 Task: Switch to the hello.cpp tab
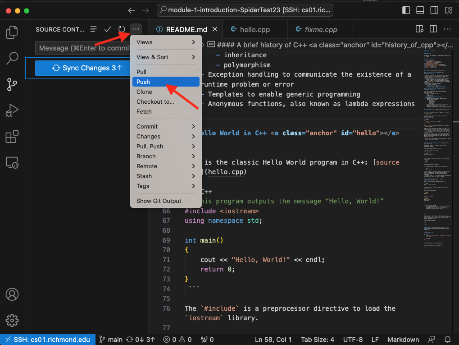(254, 29)
